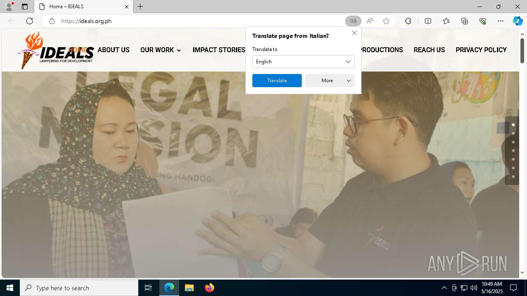Screen dimensions: 527x296
Task: Click scrollbar down arrow
Action: pyautogui.click(x=522, y=273)
